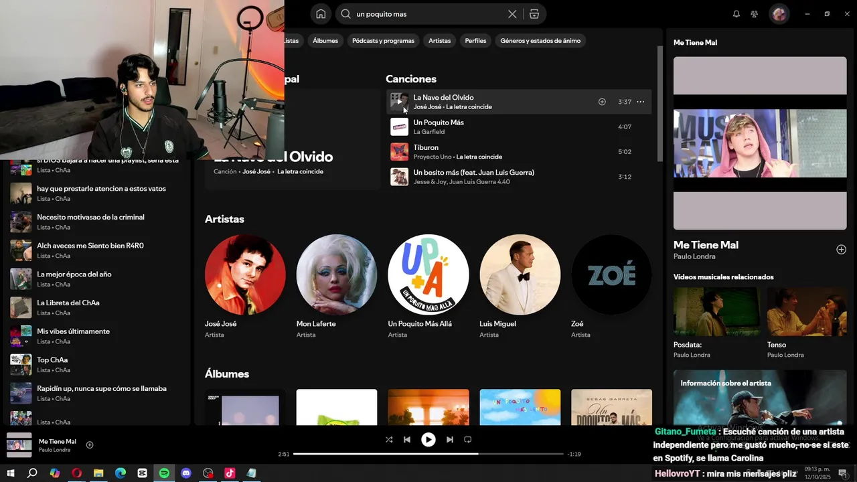This screenshot has width=857, height=482.
Task: Open the José José artist card
Action: pos(245,287)
